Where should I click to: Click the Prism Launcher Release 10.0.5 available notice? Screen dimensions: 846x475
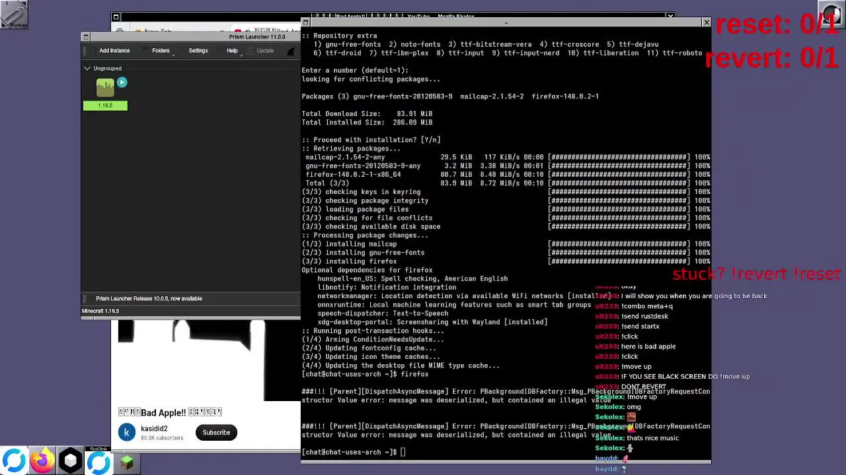click(x=149, y=299)
